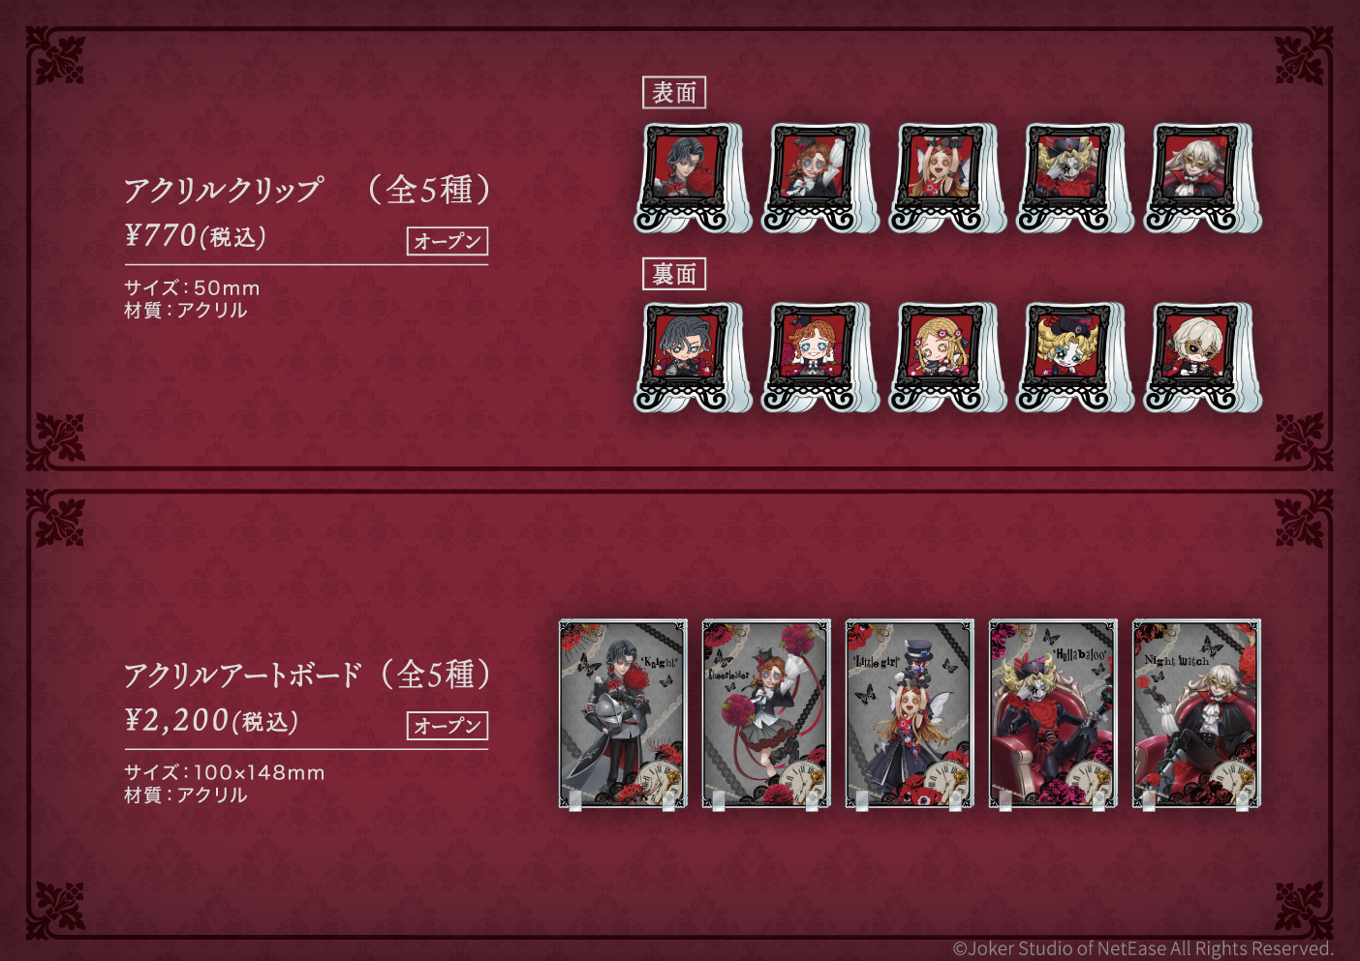This screenshot has width=1360, height=961.
Task: Select the chibi white-haired back-side clip
Action: click(1202, 357)
